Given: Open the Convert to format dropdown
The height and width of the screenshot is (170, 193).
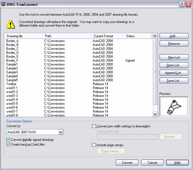Looking at the screenshot, I should [61, 132].
